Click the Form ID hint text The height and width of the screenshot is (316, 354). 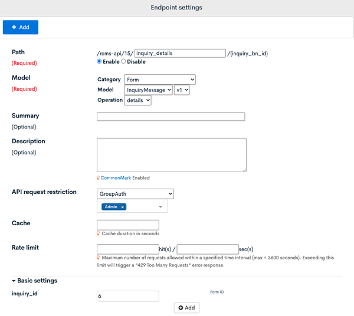click(217, 292)
